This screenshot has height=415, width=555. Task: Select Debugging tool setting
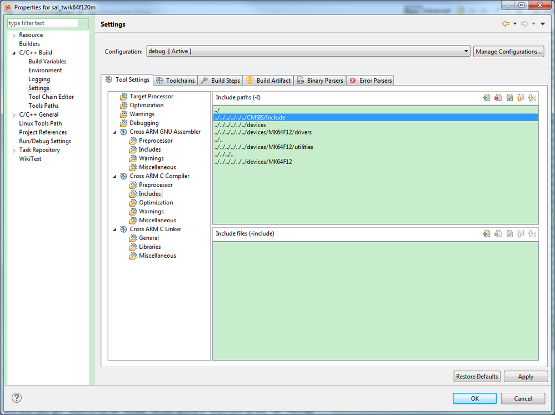coord(144,123)
